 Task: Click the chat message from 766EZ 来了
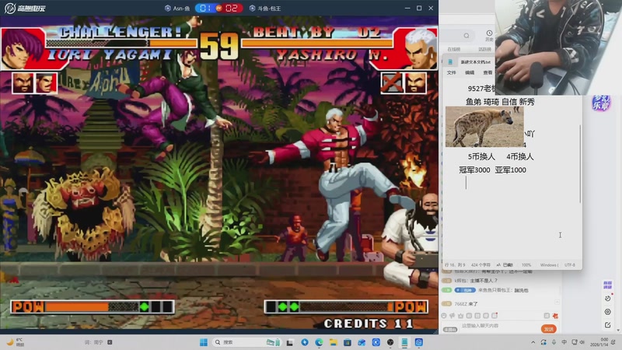[466, 304]
